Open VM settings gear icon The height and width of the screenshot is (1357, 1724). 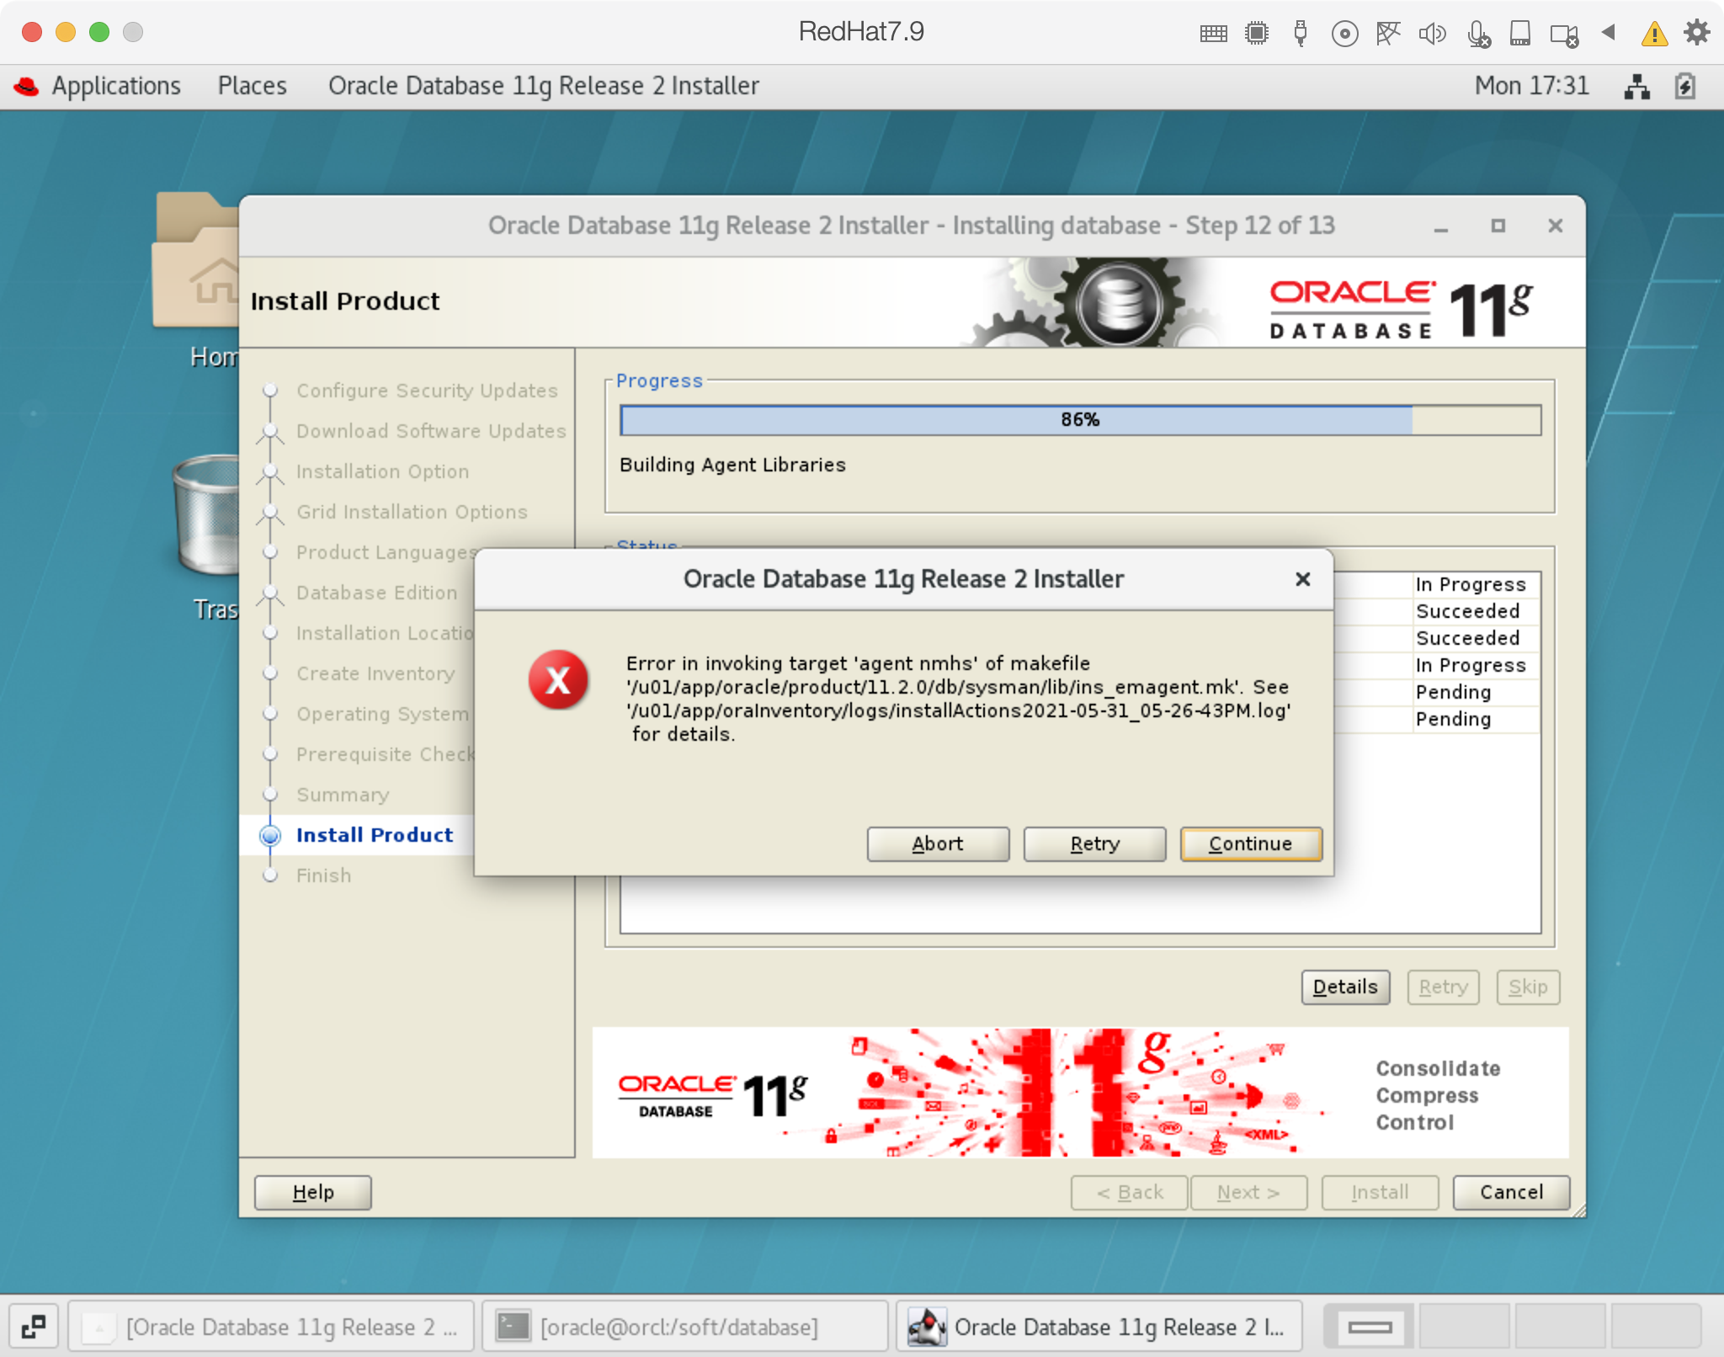point(1697,32)
